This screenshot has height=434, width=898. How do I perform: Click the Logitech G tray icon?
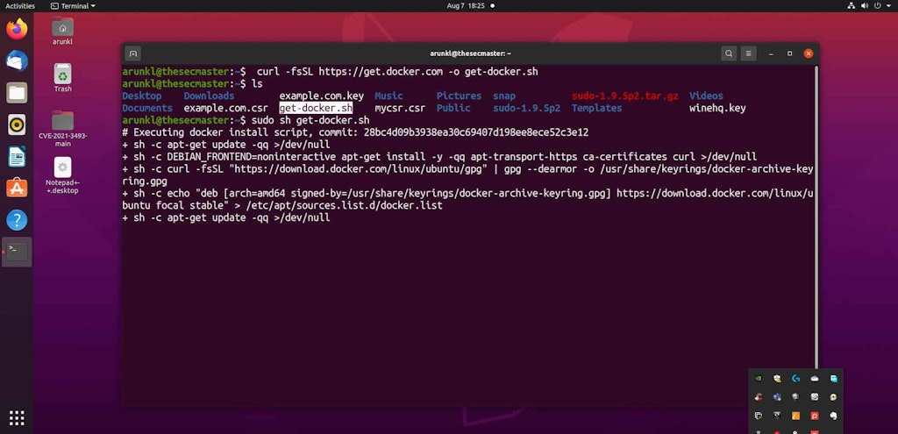[795, 379]
